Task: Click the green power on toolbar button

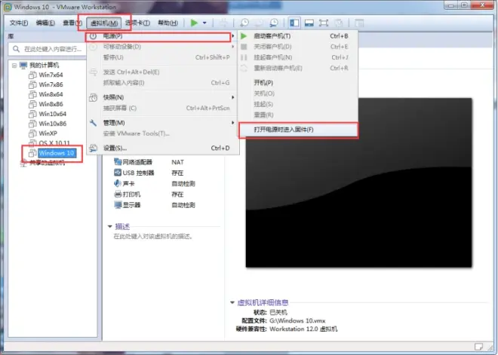Action: click(194, 23)
